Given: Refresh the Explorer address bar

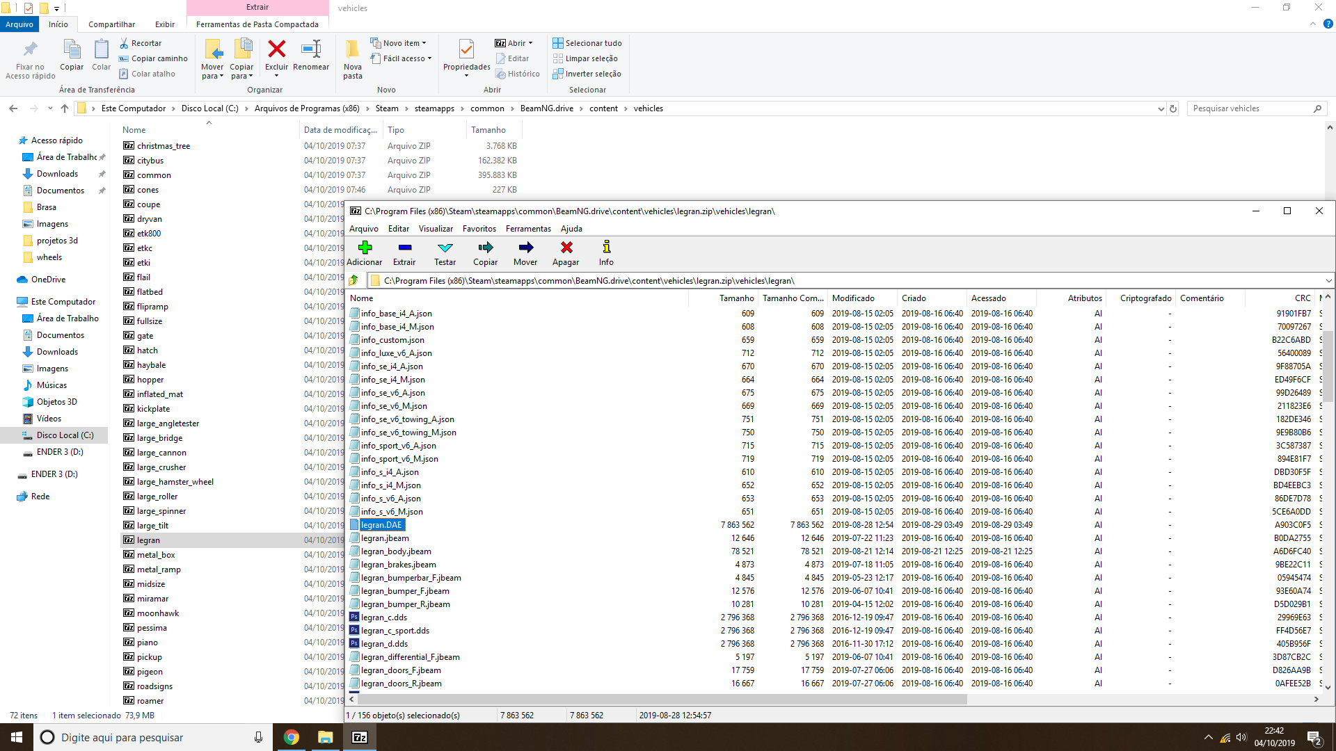Looking at the screenshot, I should 1173,108.
